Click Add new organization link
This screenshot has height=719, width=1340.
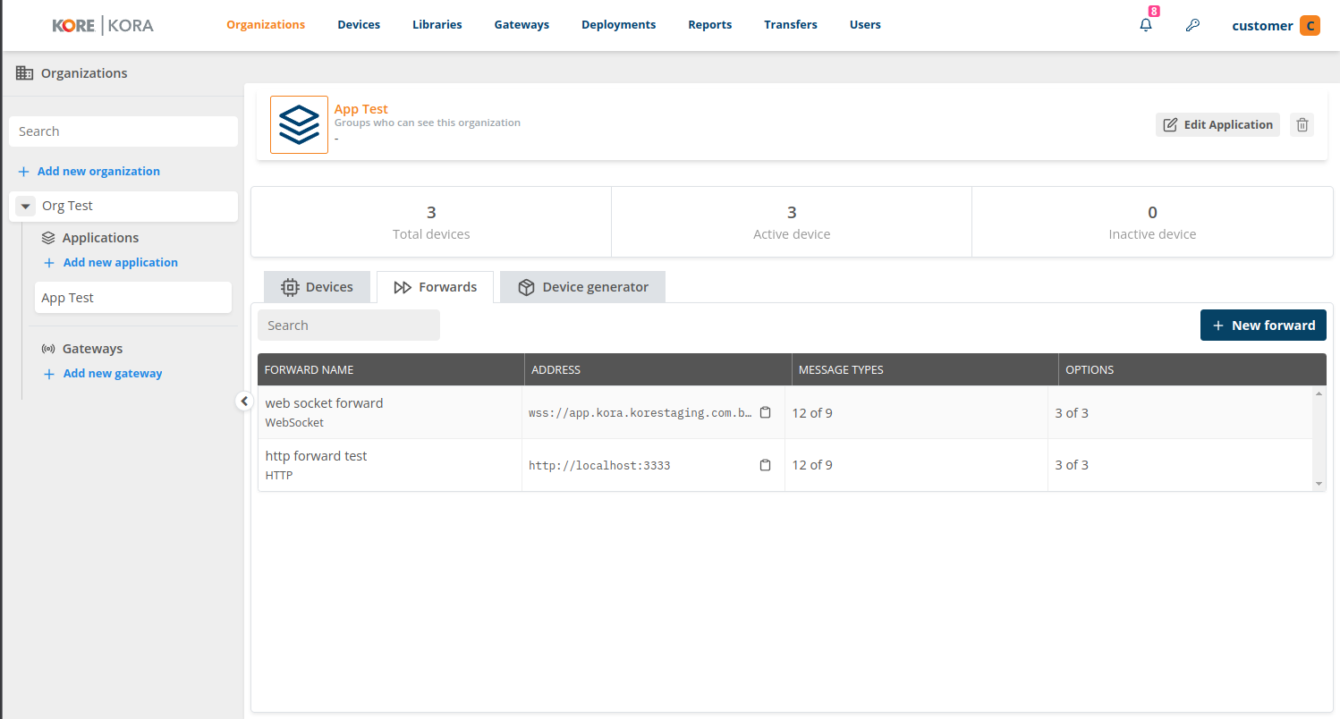click(x=98, y=172)
